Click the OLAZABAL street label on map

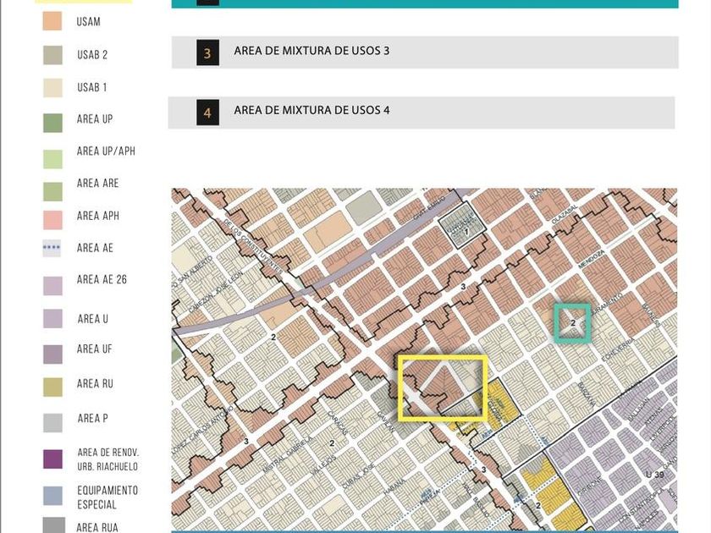pos(565,213)
